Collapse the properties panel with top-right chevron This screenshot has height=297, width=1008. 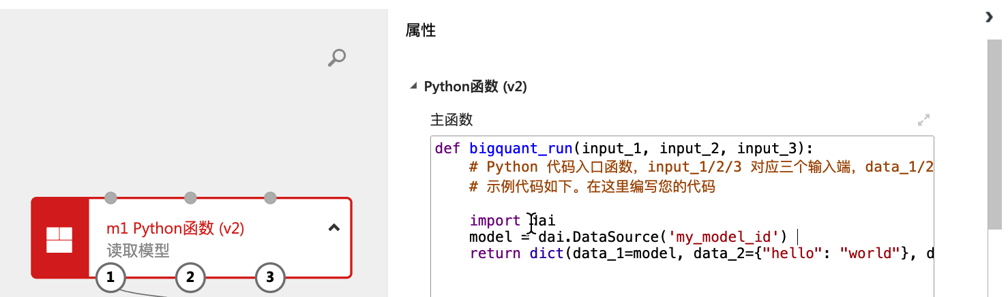[990, 17]
